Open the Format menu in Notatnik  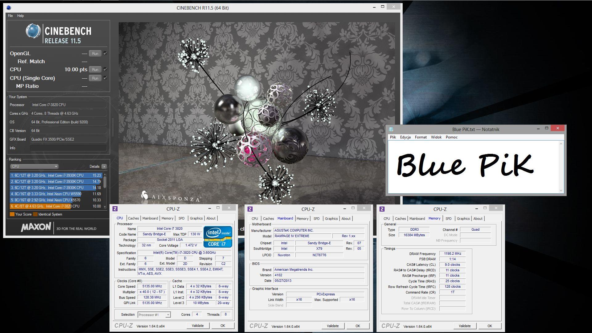tap(421, 137)
